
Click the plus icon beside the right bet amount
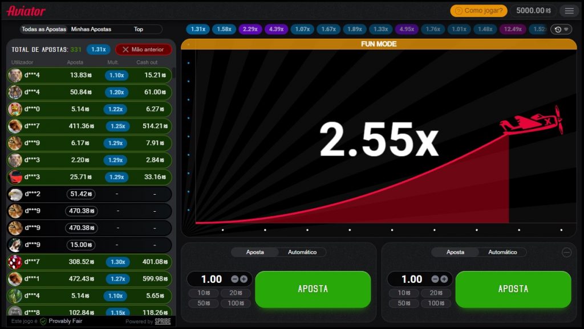[x=444, y=279]
